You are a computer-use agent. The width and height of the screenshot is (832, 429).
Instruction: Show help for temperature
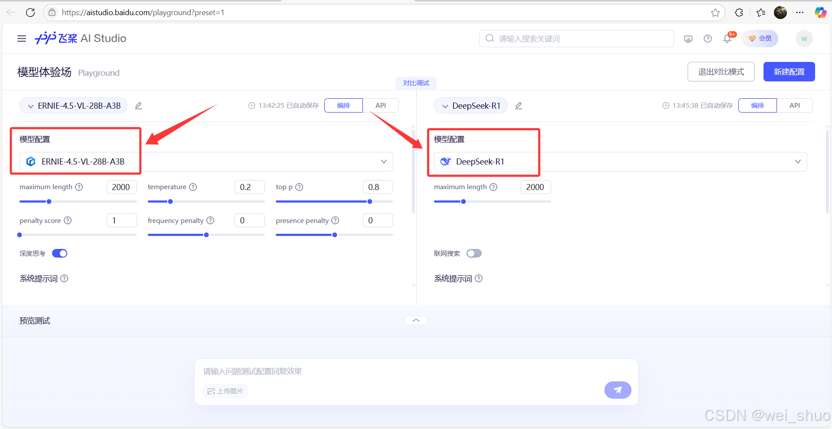[x=193, y=187]
